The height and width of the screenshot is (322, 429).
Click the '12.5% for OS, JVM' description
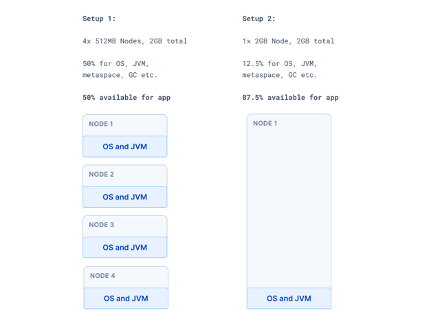coord(279,64)
